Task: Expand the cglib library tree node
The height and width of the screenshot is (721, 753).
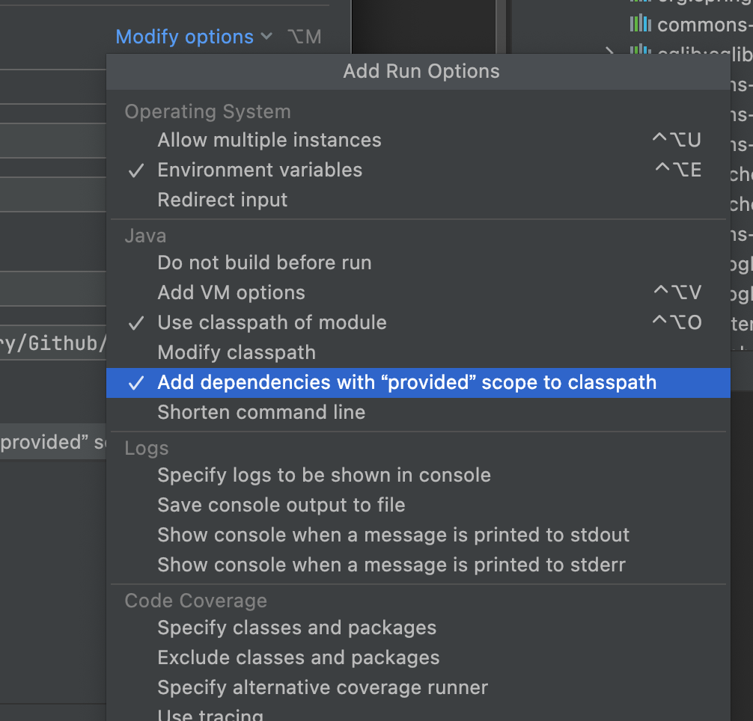Action: pos(610,51)
